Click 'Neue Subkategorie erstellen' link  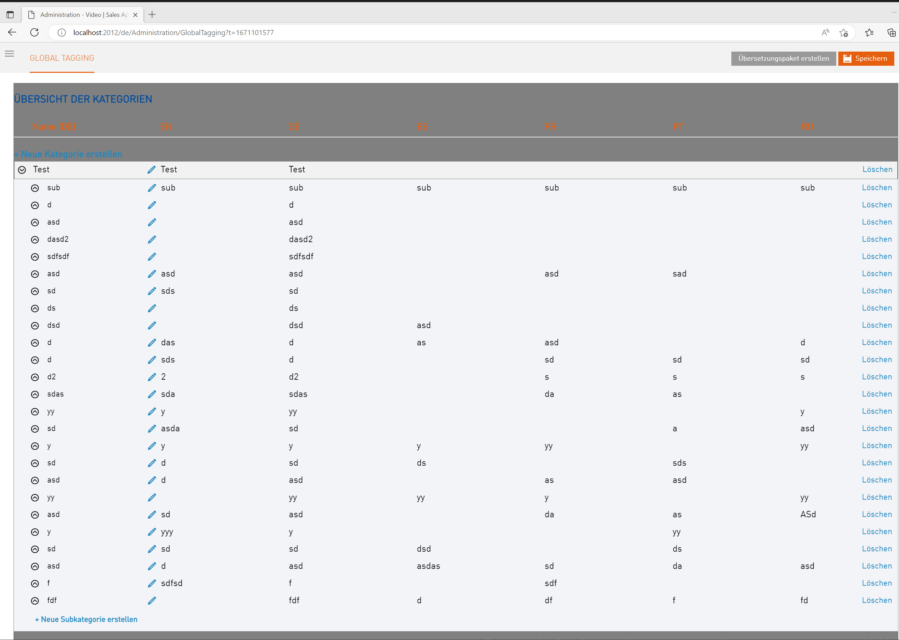point(86,619)
